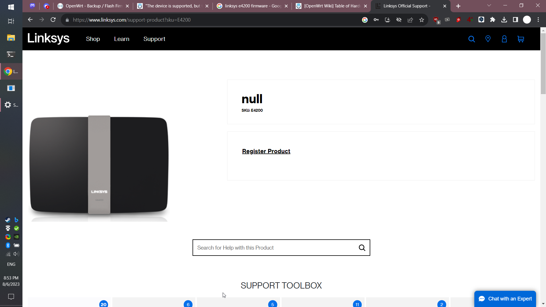
Task: Toggle the browser side panel
Action: tap(515, 20)
